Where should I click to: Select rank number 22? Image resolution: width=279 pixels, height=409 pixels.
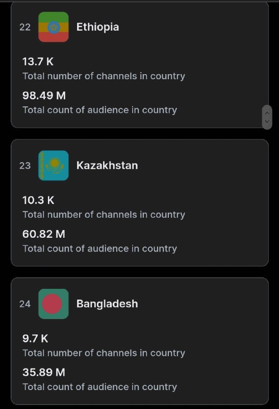coord(25,27)
